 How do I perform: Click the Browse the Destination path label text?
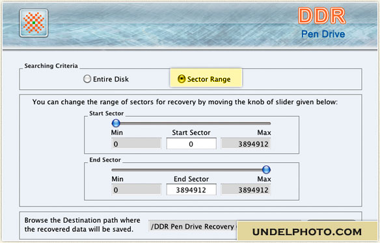[83, 225]
